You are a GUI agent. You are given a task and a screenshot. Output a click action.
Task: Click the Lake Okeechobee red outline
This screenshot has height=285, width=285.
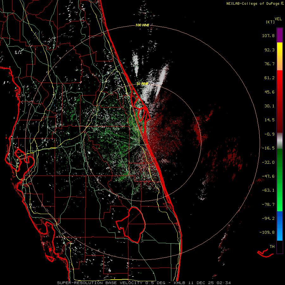coord(131,225)
